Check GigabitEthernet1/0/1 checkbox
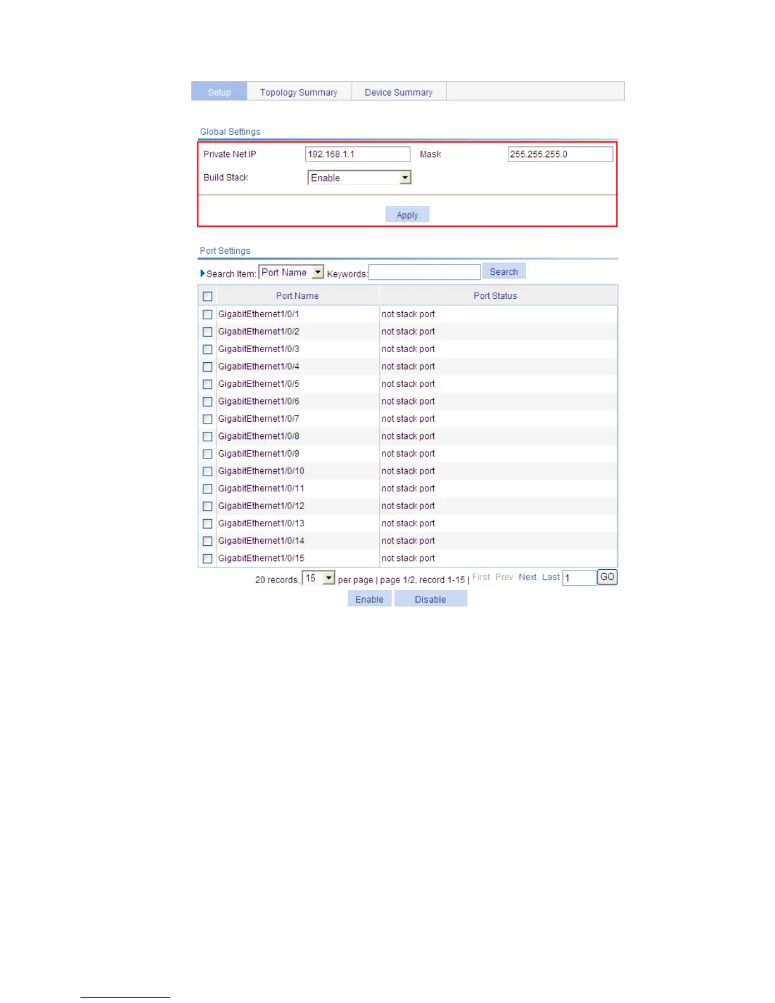The width and height of the screenshot is (775, 1003). [x=207, y=314]
